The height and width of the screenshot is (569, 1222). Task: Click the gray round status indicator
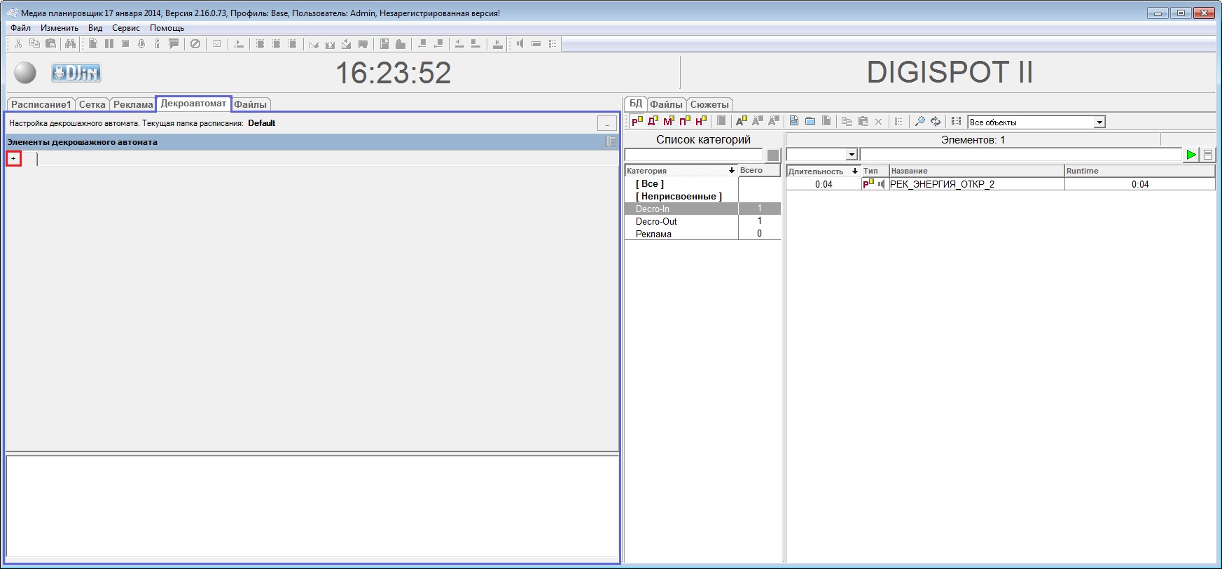[25, 72]
